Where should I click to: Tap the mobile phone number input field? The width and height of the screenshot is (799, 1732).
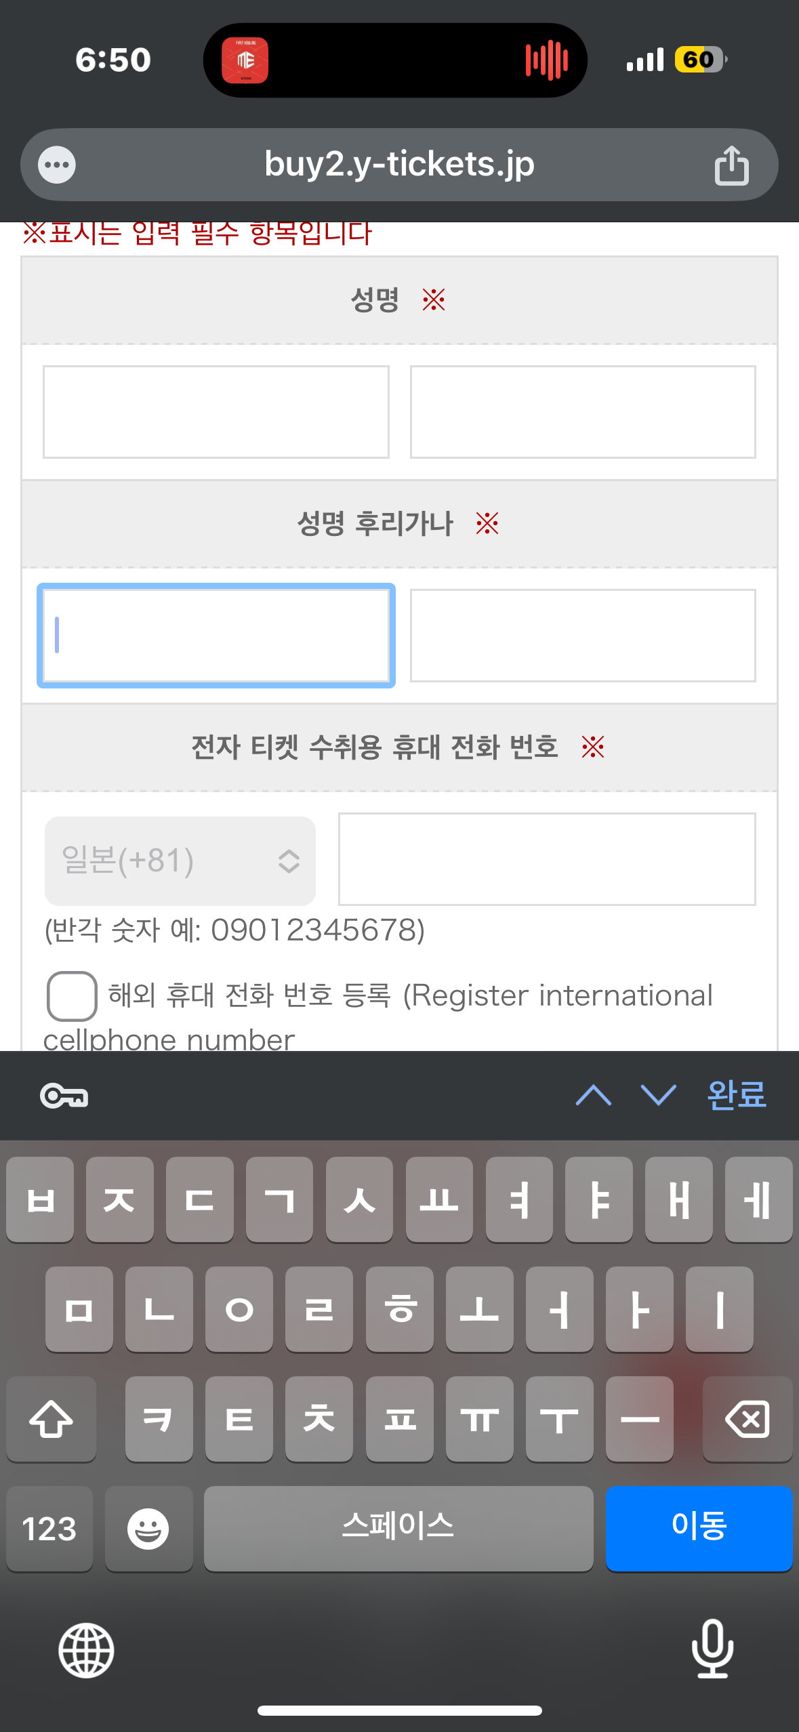[x=547, y=859]
